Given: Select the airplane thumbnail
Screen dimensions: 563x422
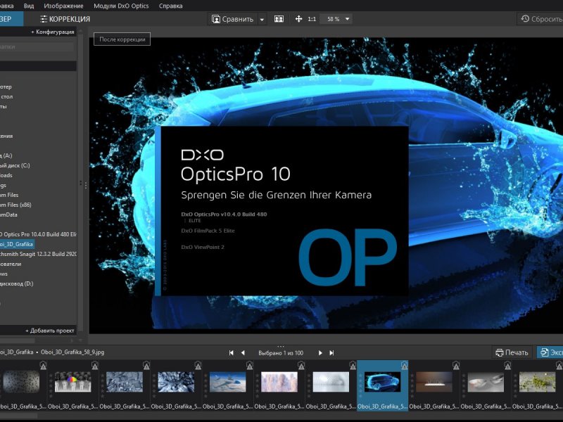Looking at the screenshot, I should [x=227, y=382].
